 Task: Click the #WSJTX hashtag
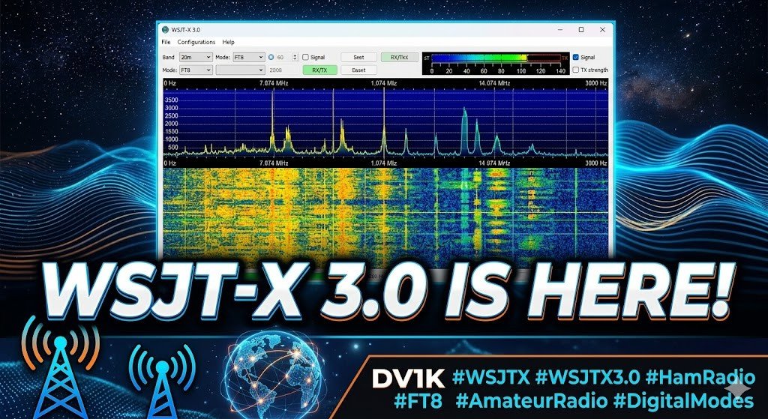point(490,377)
